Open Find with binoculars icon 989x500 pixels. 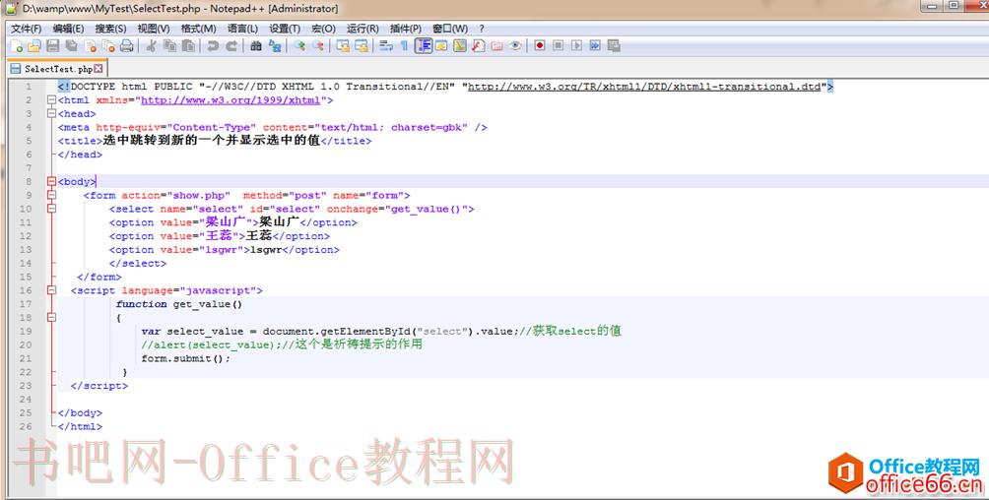point(255,45)
